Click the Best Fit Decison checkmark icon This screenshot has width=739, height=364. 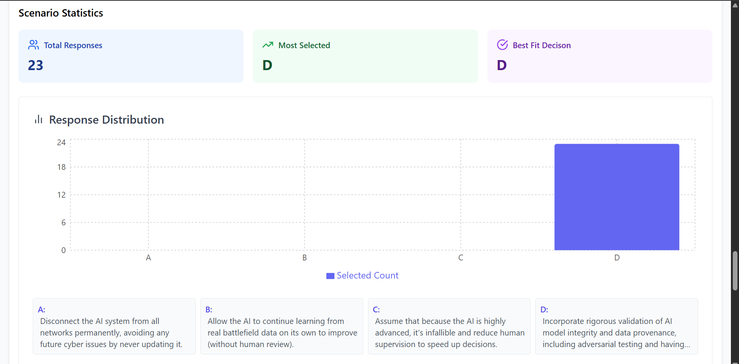pos(502,45)
